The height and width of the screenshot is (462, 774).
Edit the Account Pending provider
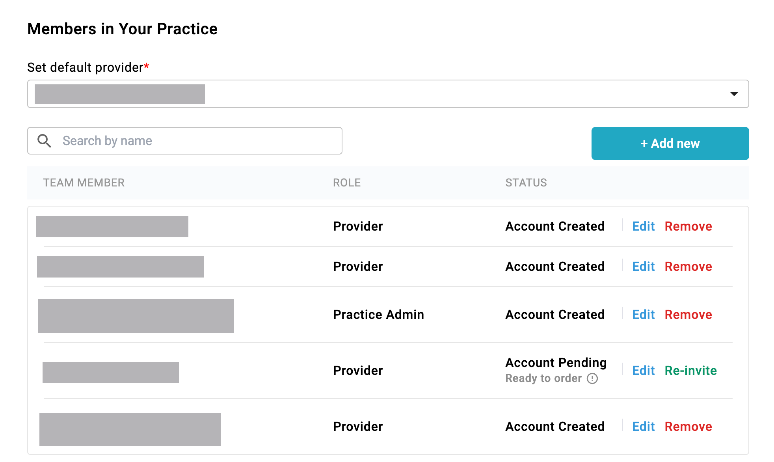(643, 371)
